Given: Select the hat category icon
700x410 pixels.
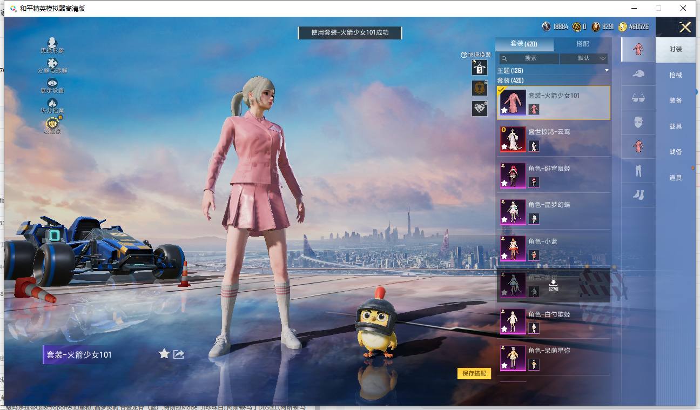Looking at the screenshot, I should [638, 73].
